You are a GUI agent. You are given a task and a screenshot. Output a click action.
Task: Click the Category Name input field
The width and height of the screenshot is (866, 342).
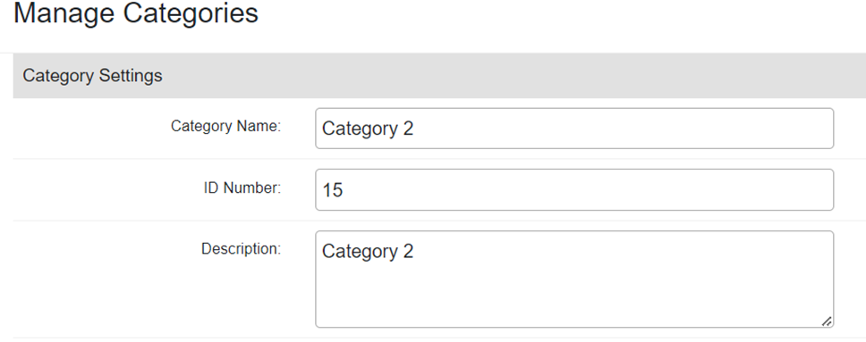point(574,129)
